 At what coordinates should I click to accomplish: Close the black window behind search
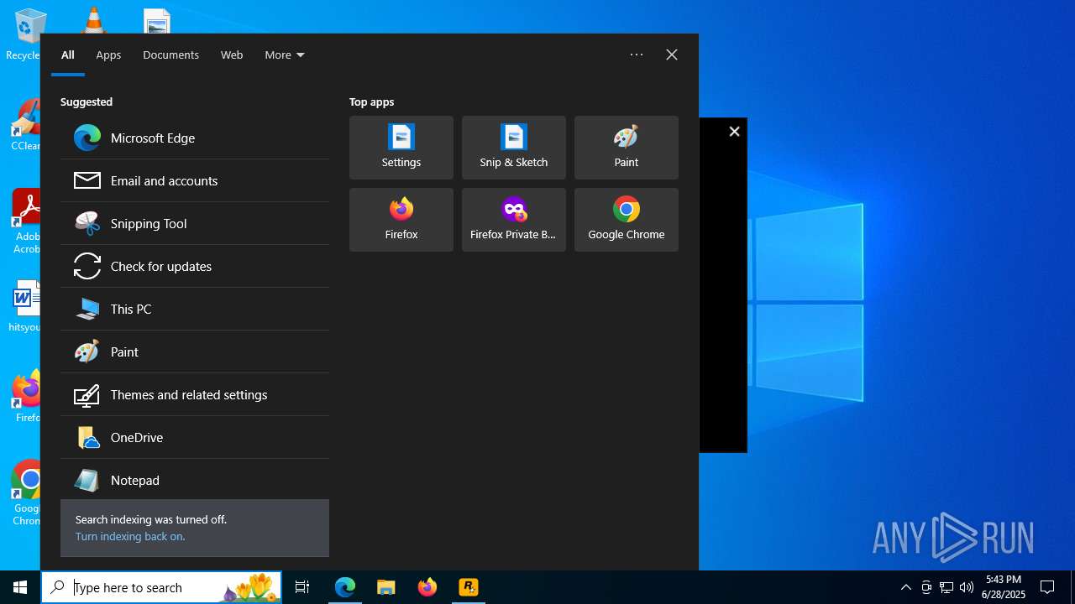734,132
